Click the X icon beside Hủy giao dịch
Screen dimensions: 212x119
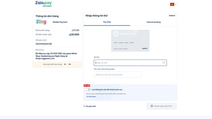[x=84, y=106]
